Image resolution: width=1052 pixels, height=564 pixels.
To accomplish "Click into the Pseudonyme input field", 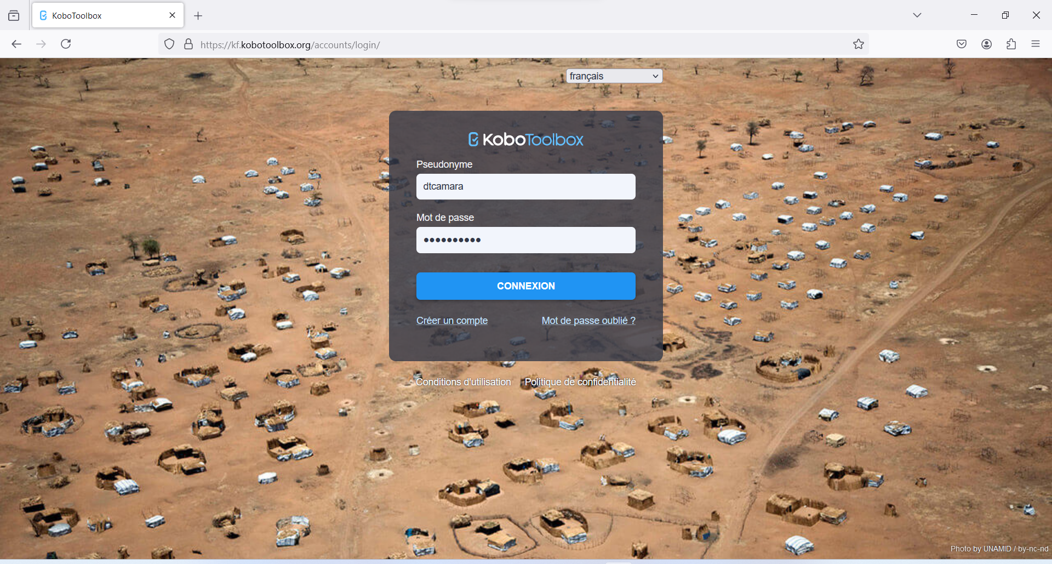I will (x=525, y=187).
